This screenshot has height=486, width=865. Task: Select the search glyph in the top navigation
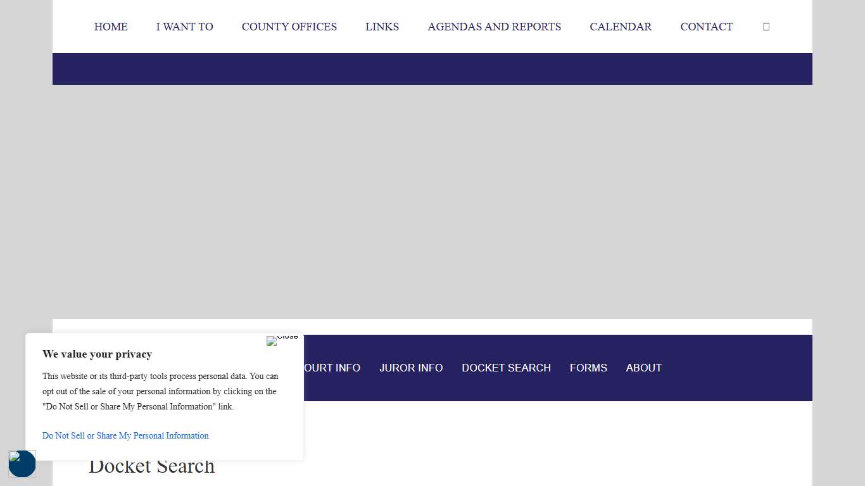766,27
